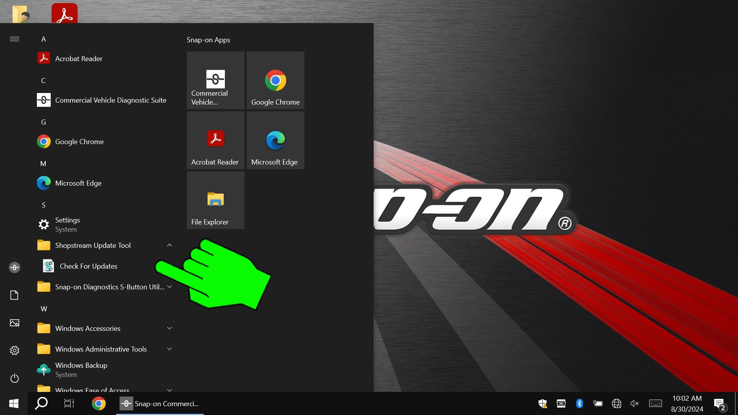Switch to the Snap-on Commercial taskbar window

pyautogui.click(x=160, y=403)
